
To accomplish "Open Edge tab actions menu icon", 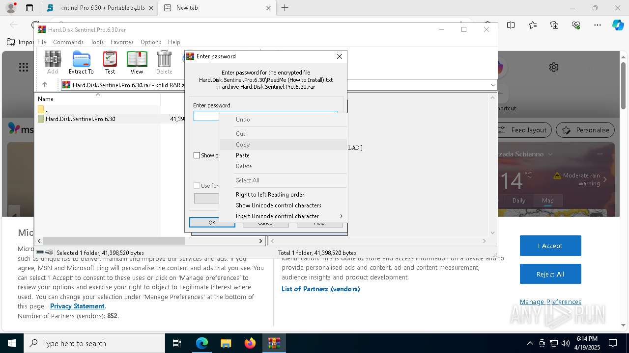I will pos(29,8).
